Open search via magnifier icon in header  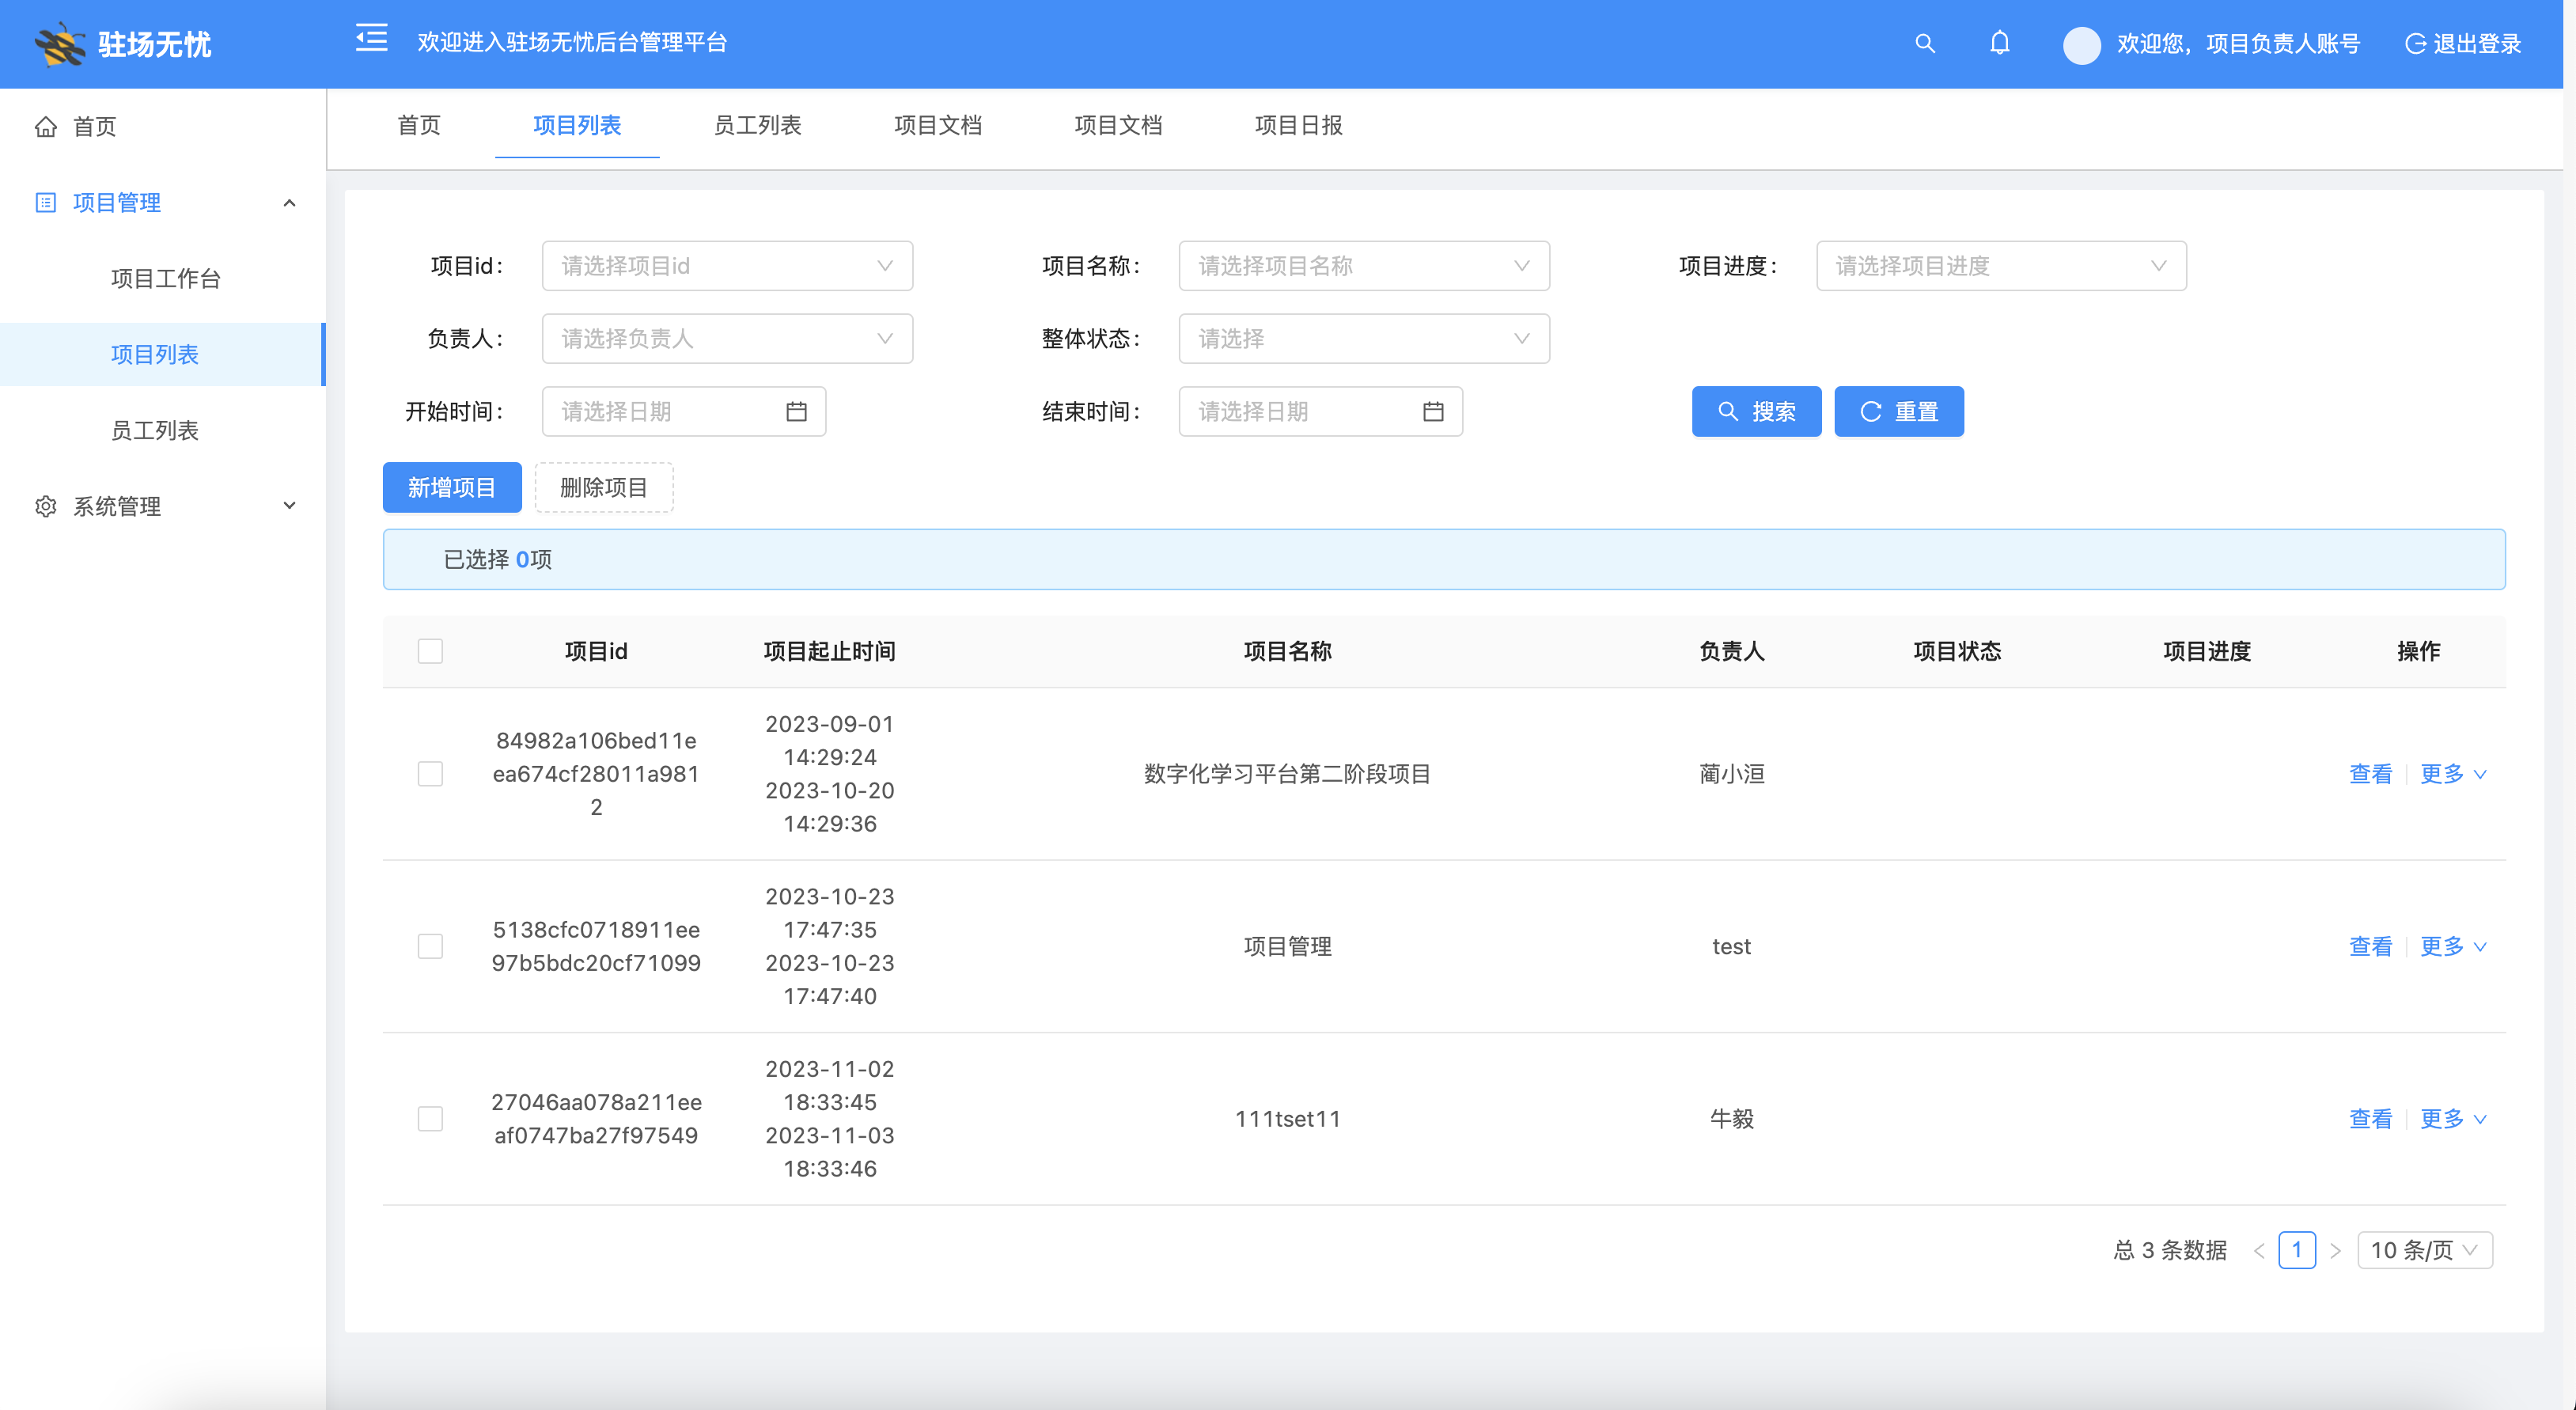(x=1925, y=43)
